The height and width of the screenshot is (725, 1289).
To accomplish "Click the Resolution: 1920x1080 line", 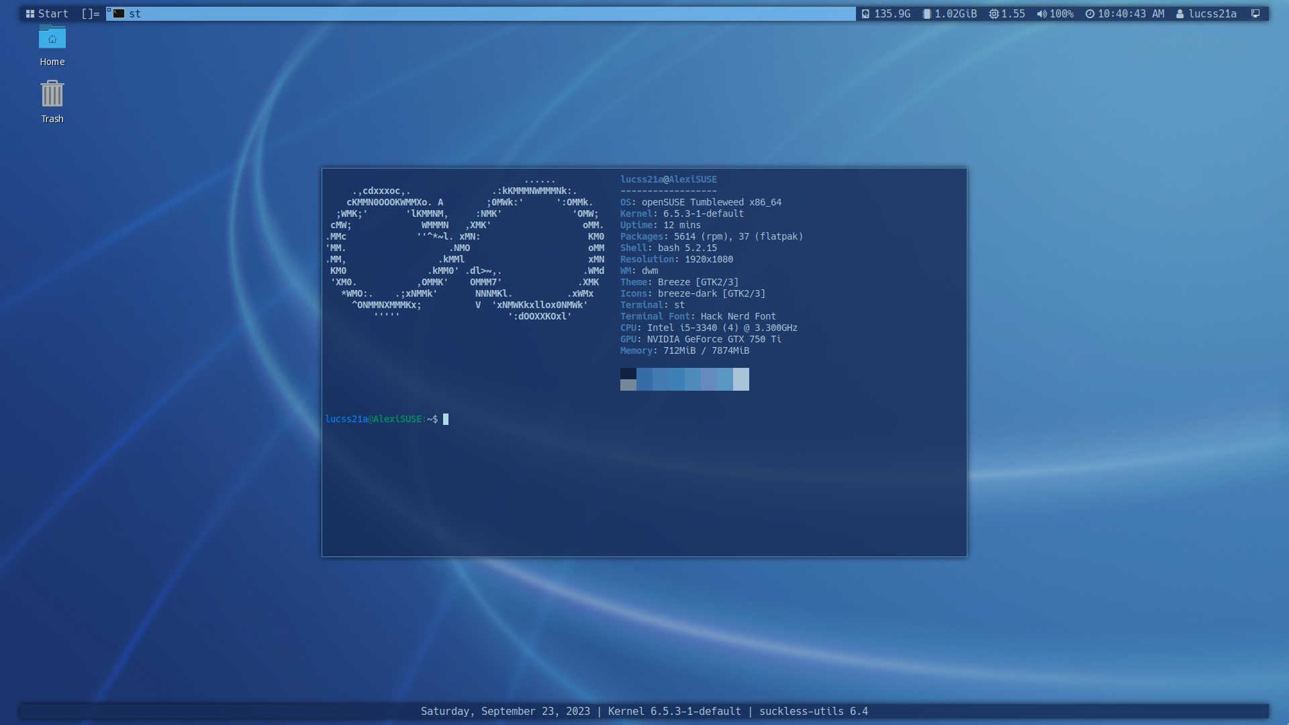I will [x=677, y=259].
